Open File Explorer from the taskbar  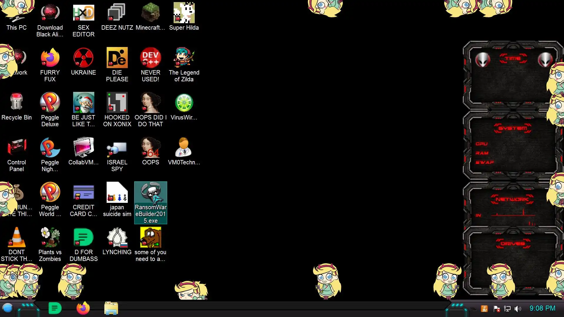(x=111, y=308)
